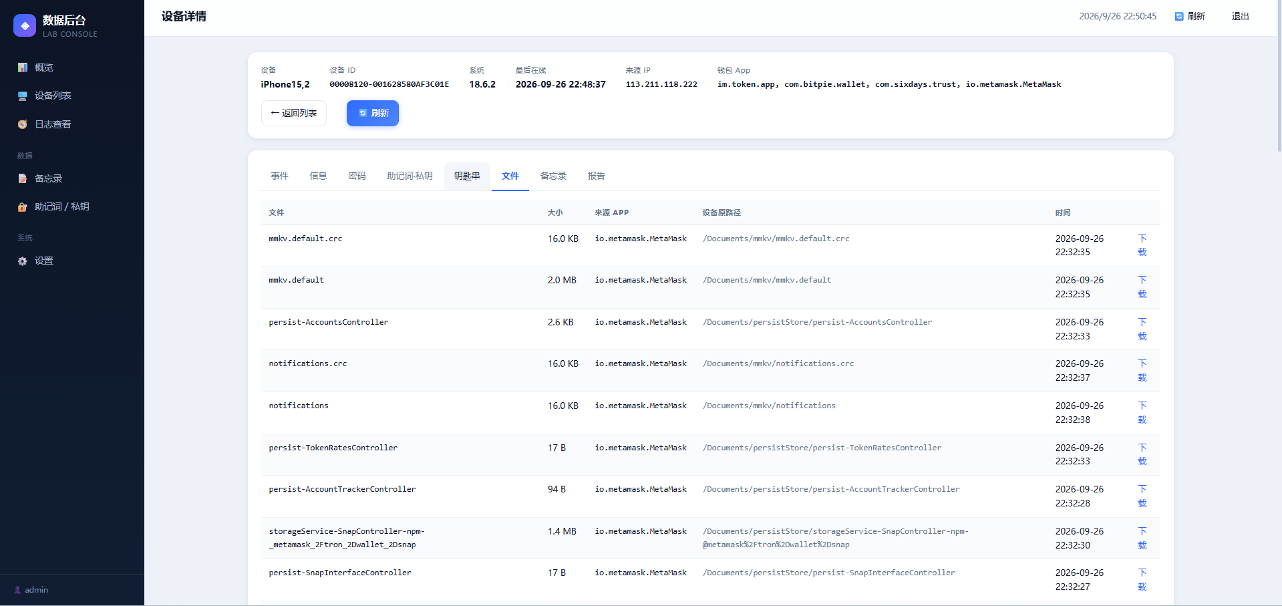Image resolution: width=1282 pixels, height=606 pixels.
Task: Click the 文件 column header
Action: click(277, 212)
